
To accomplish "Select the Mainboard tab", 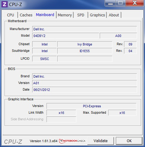I will pos(45,15).
